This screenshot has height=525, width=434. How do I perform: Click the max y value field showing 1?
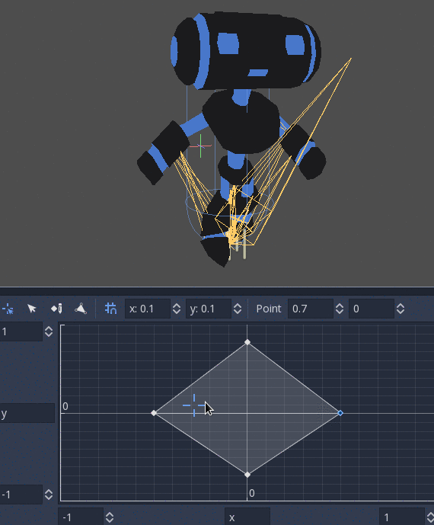[x=21, y=331]
